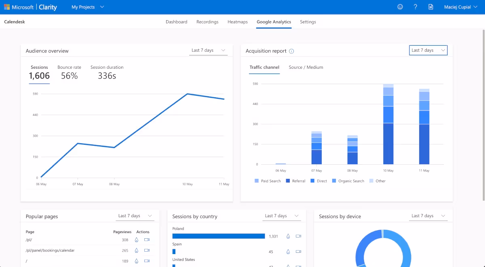Toggle the Paid Search series in the legend
This screenshot has height=267, width=485.
268,181
